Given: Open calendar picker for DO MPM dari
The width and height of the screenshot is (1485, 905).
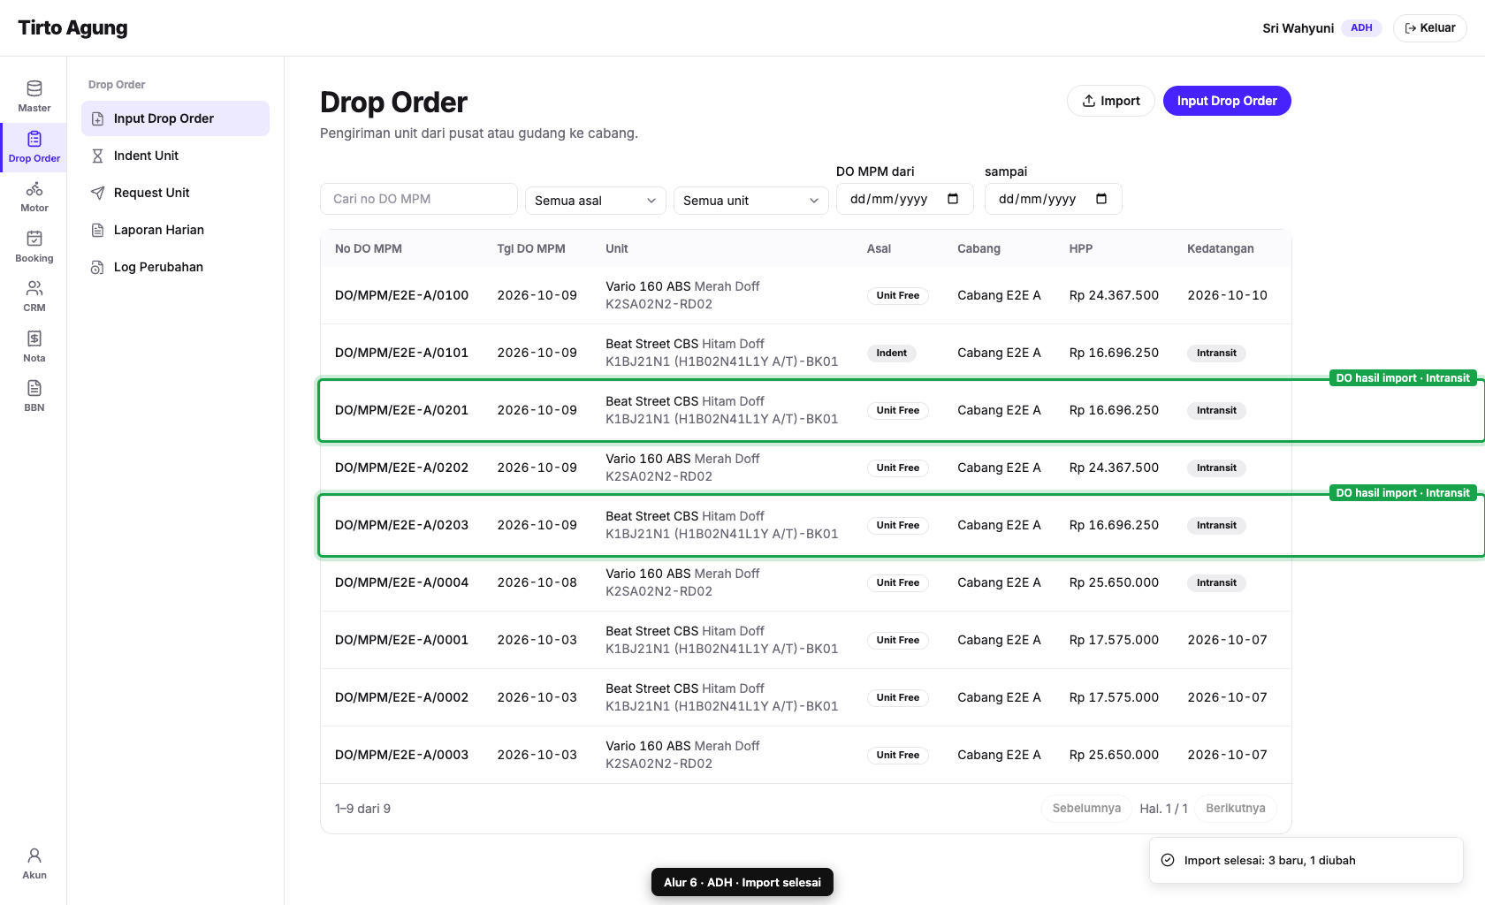Looking at the screenshot, I should pyautogui.click(x=953, y=199).
